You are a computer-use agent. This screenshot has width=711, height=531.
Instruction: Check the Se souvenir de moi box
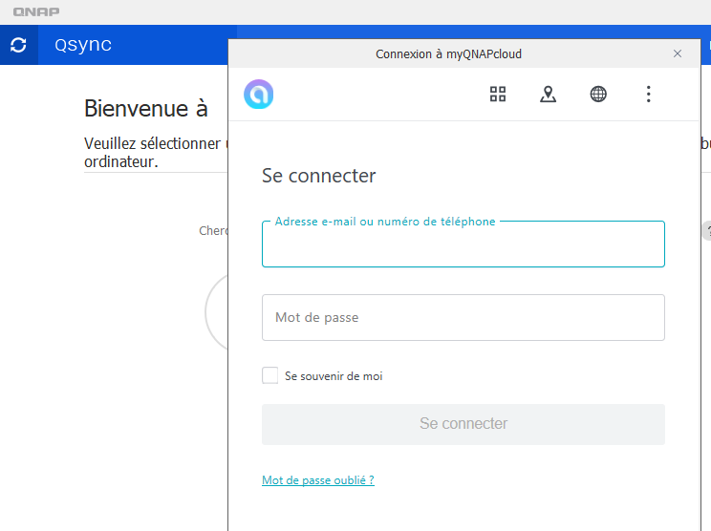point(270,375)
